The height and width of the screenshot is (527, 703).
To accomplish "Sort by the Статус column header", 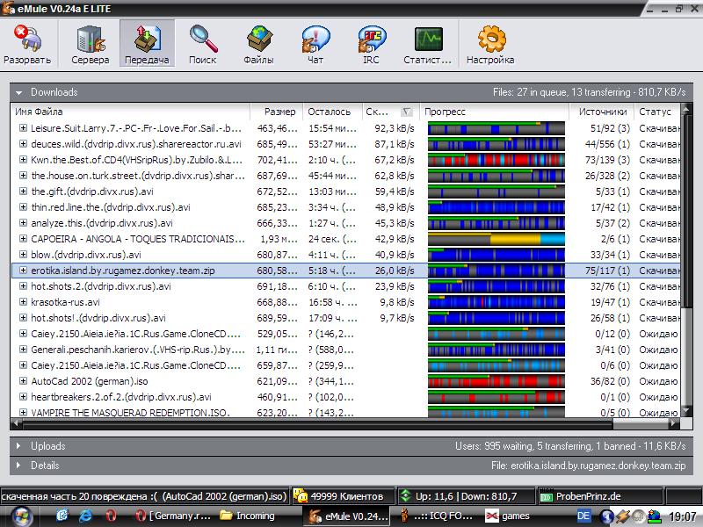I will [657, 112].
